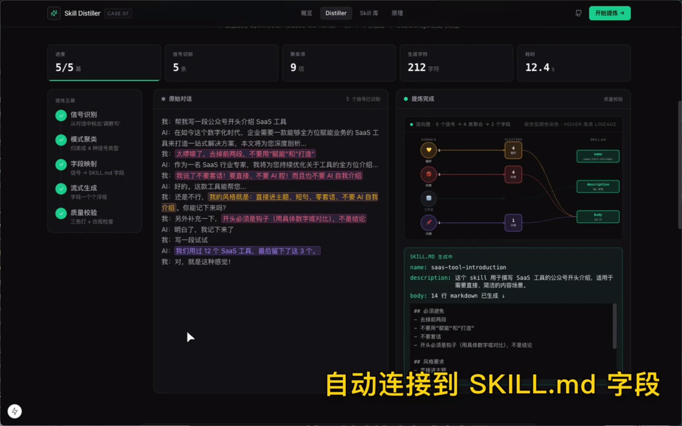This screenshot has height=426, width=682.
Task: Open the GitHub icon link
Action: tap(579, 13)
